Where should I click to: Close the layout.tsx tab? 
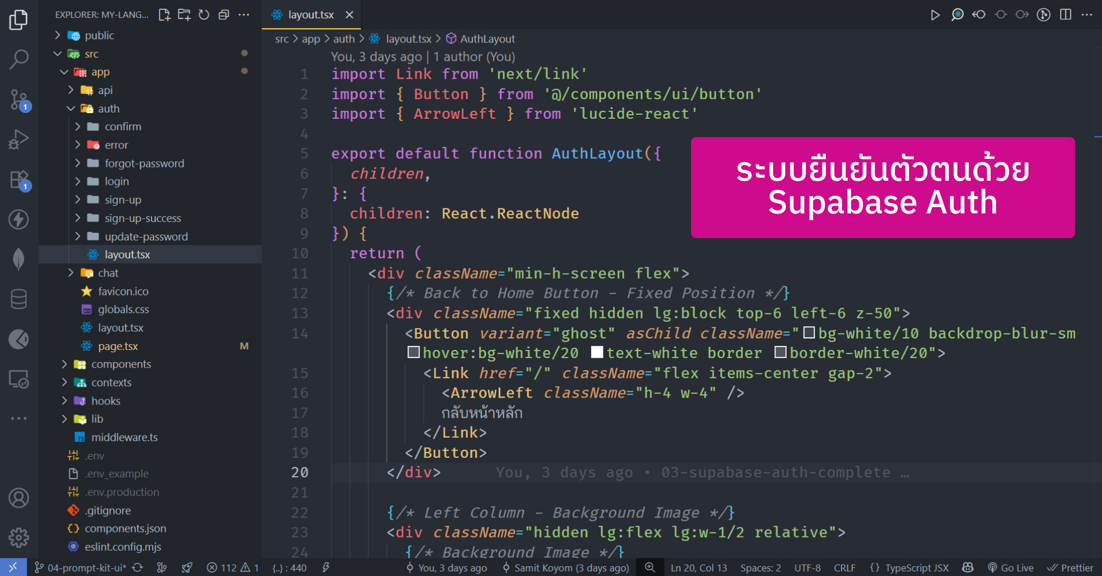[349, 15]
